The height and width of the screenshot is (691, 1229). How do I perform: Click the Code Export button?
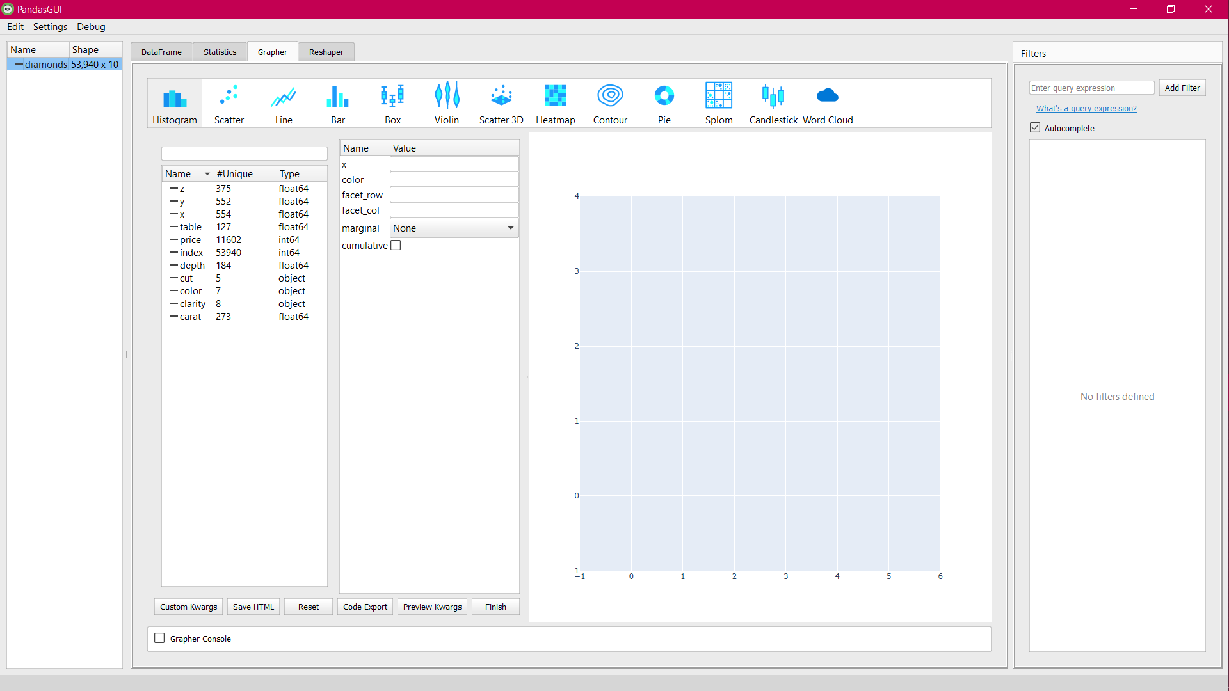pyautogui.click(x=365, y=607)
